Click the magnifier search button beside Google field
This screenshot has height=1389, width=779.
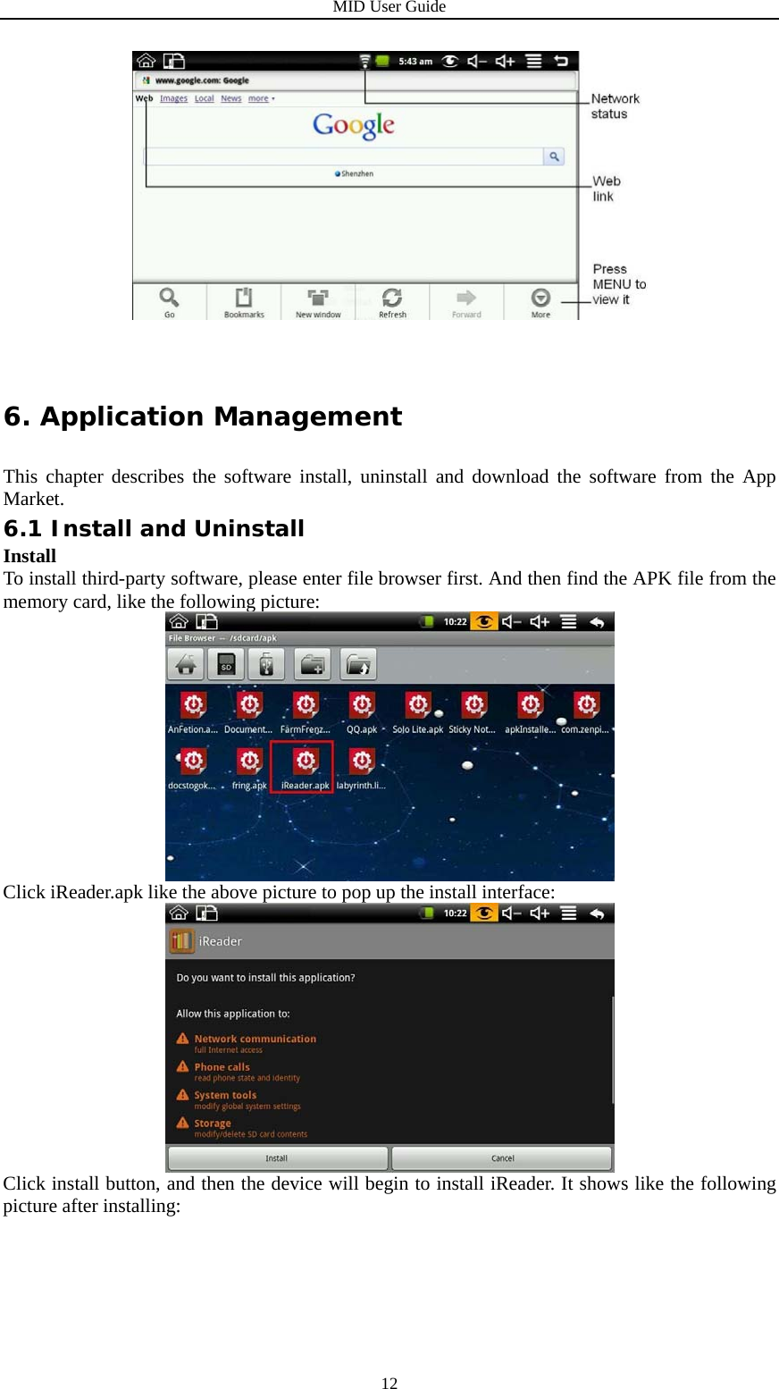click(x=555, y=156)
